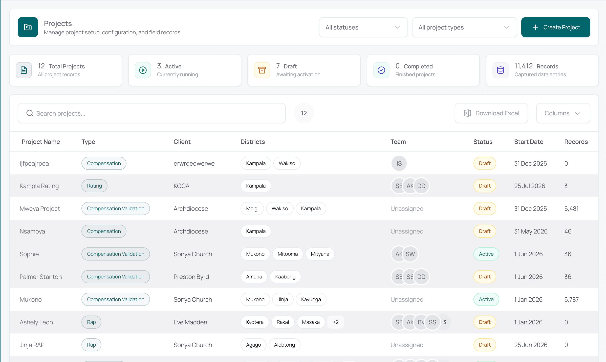This screenshot has width=606, height=362.
Task: Click the search magnifier icon
Action: (30, 113)
